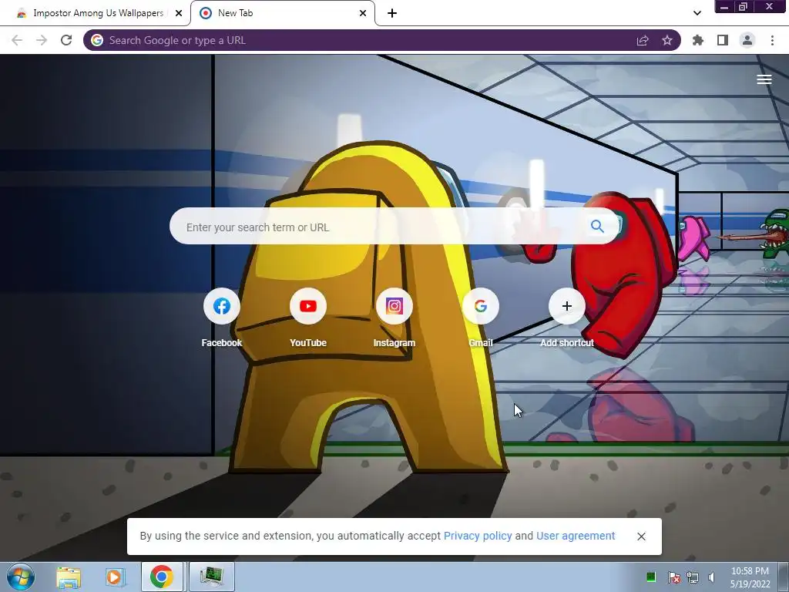Open the Extensions puzzle icon

tap(697, 40)
